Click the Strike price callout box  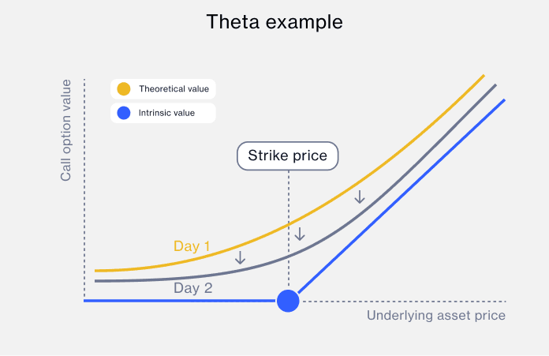click(x=287, y=156)
